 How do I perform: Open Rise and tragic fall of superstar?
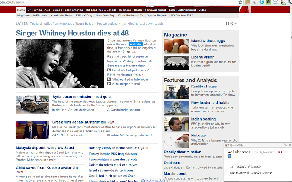128,56
